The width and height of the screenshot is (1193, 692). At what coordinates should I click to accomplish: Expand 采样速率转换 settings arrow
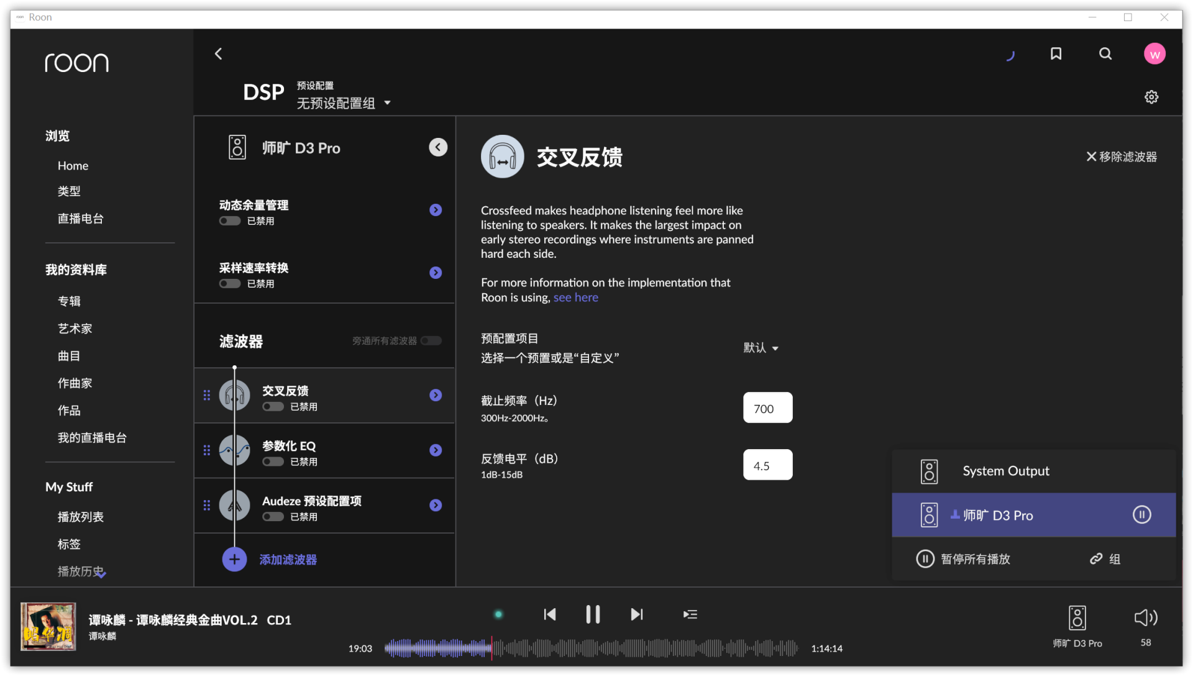tap(436, 273)
